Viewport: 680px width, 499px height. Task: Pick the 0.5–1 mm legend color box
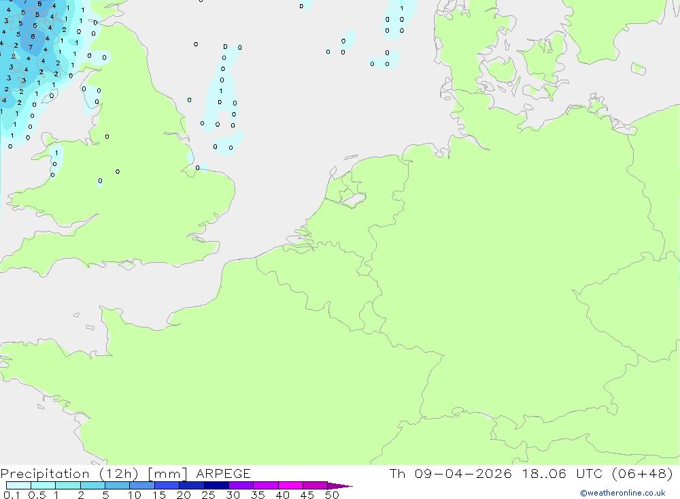pyautogui.click(x=44, y=485)
